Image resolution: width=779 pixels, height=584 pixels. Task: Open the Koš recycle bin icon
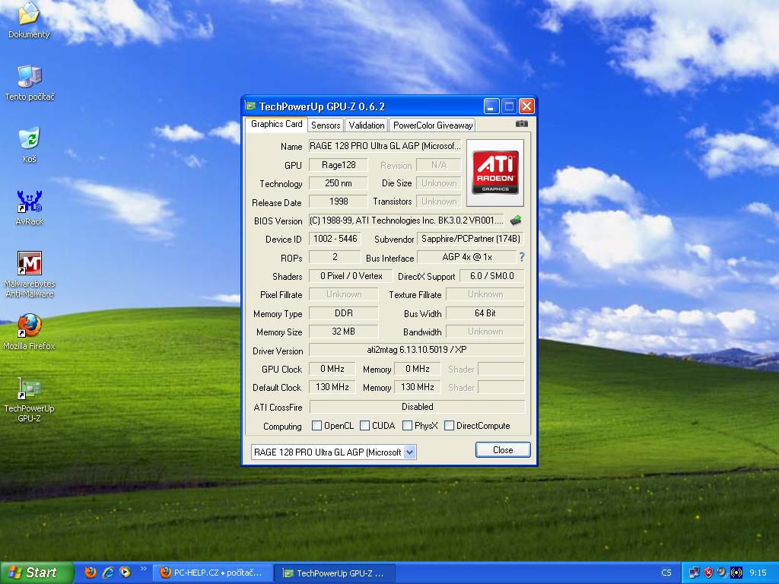pos(30,139)
